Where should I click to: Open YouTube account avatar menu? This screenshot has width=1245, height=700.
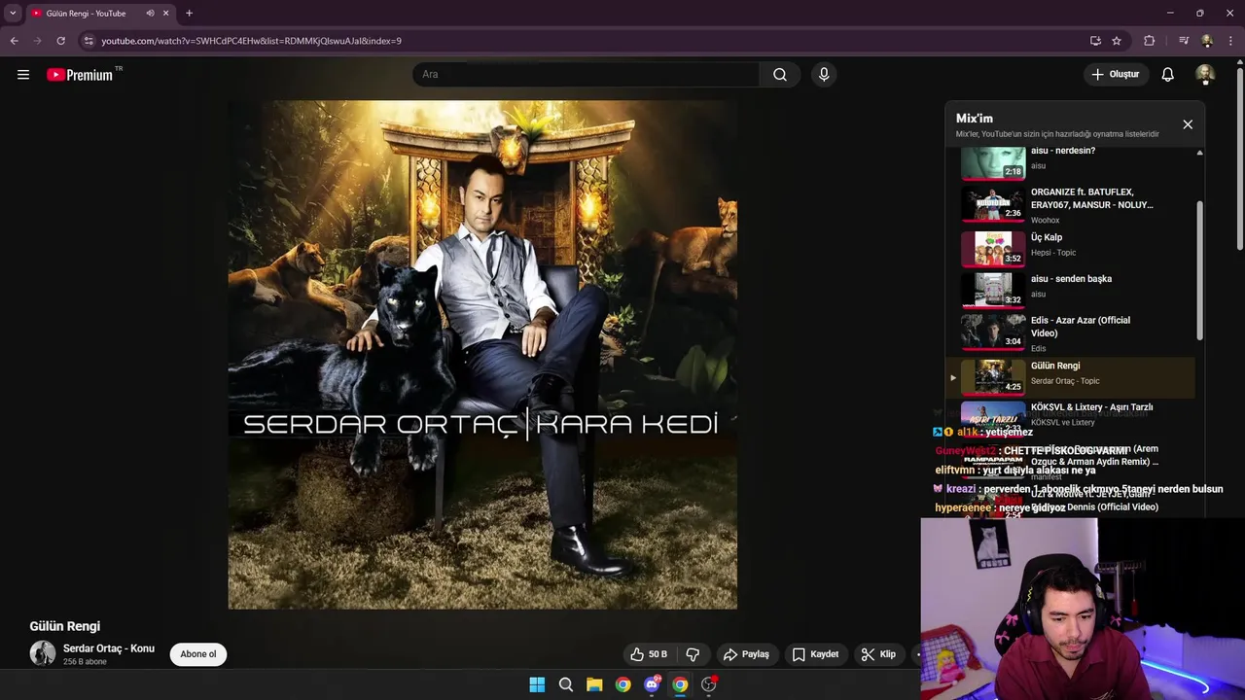coord(1205,74)
